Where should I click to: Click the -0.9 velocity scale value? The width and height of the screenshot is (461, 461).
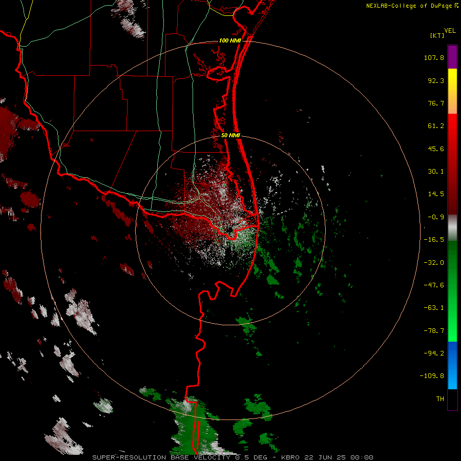(x=436, y=217)
